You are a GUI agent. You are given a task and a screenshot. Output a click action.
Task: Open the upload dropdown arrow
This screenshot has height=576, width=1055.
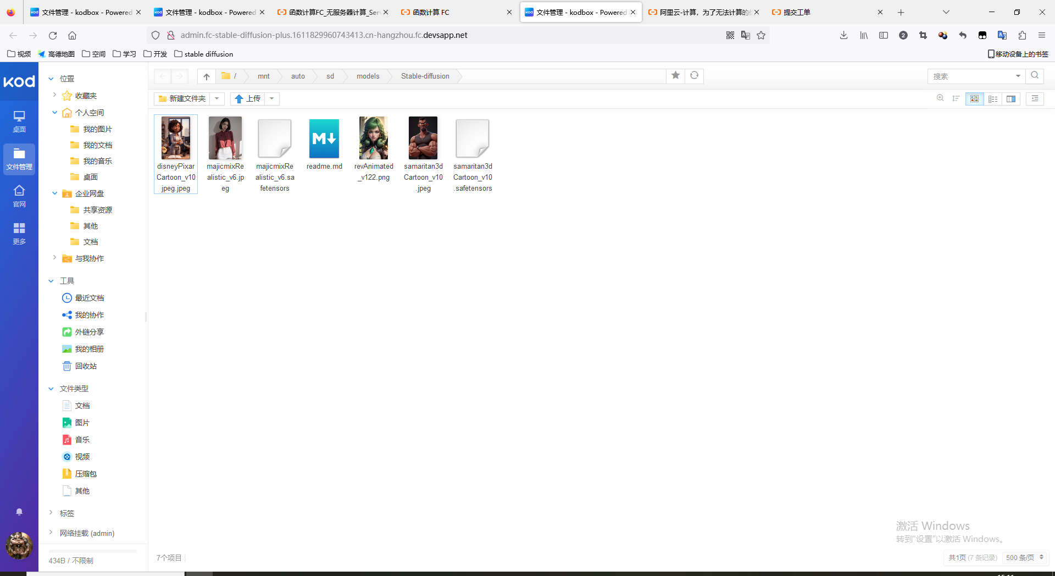272,98
